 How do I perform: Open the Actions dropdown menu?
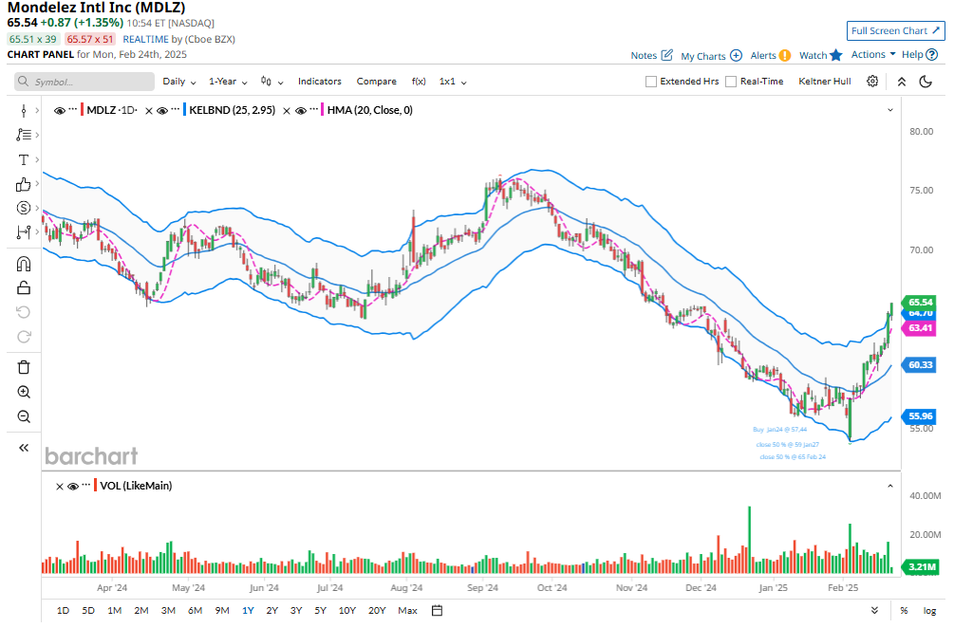tap(872, 55)
